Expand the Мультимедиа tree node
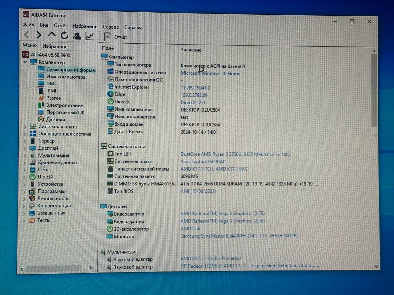Viewport: 394px width, 295px height. pyautogui.click(x=25, y=155)
